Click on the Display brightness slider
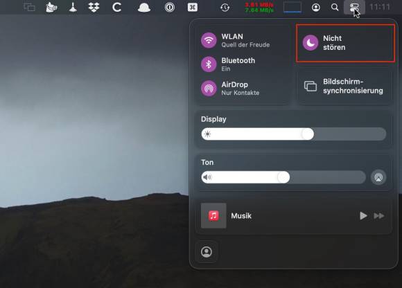The height and width of the screenshot is (288, 402). tap(294, 134)
